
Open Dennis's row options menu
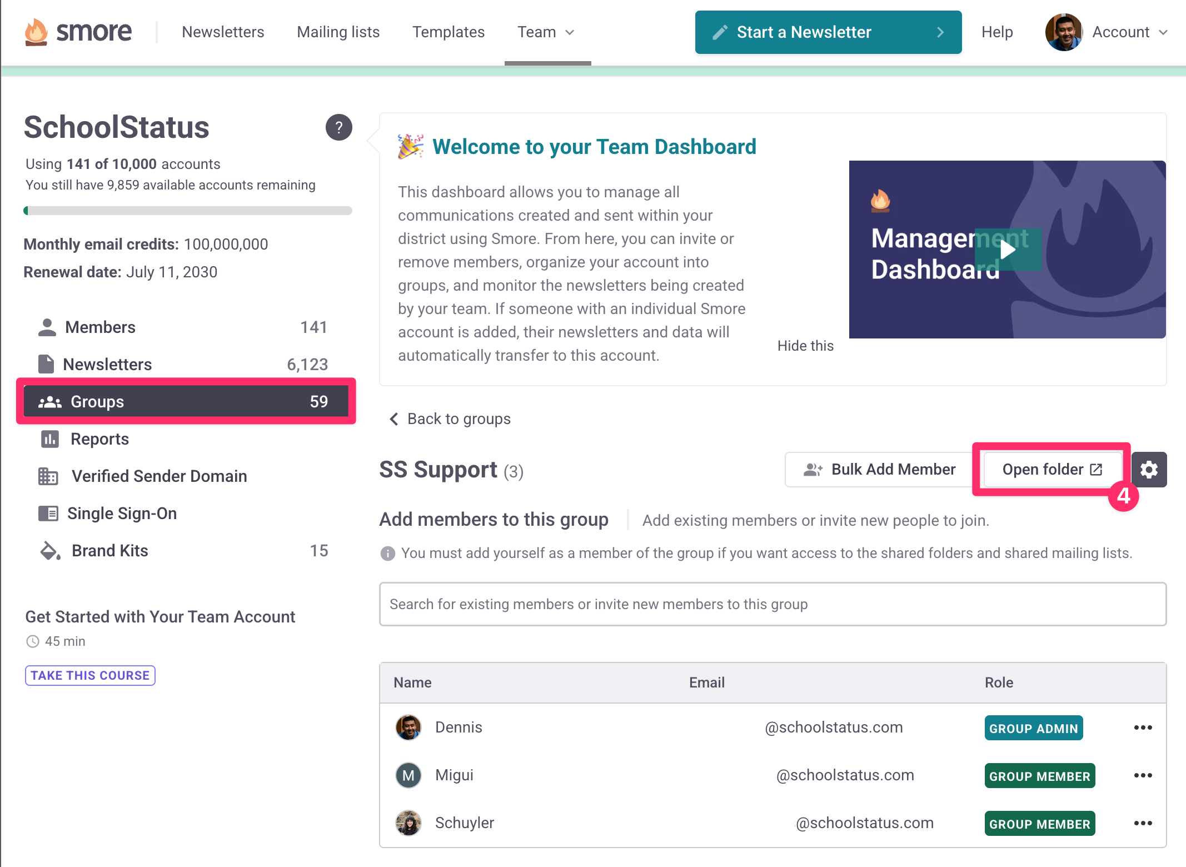(1143, 728)
